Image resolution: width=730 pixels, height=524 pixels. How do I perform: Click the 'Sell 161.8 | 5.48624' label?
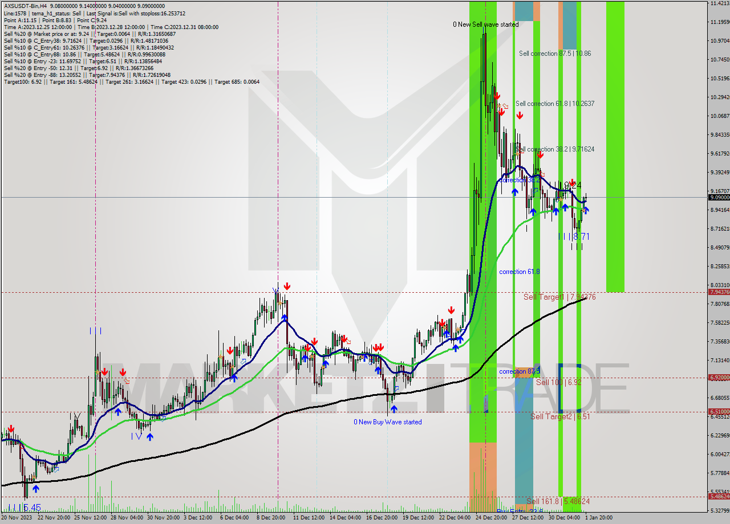pos(558,501)
